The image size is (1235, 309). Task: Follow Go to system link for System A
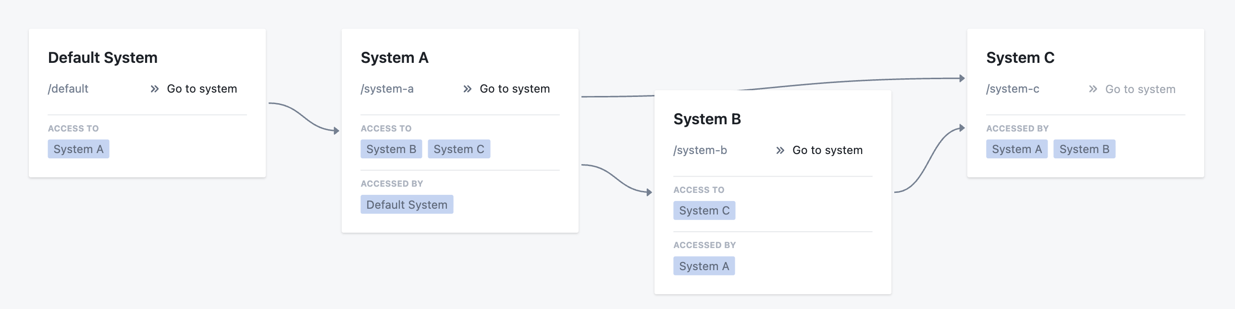514,89
